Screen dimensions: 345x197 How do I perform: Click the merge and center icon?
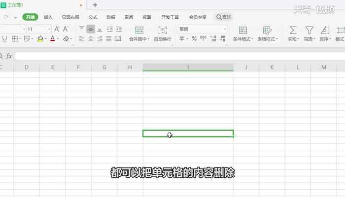click(x=139, y=31)
